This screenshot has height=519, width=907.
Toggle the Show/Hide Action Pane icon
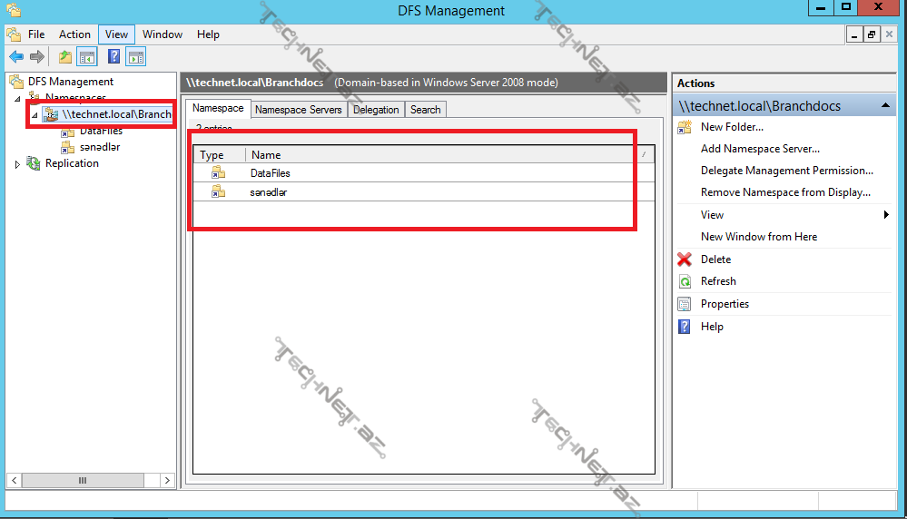pos(135,57)
